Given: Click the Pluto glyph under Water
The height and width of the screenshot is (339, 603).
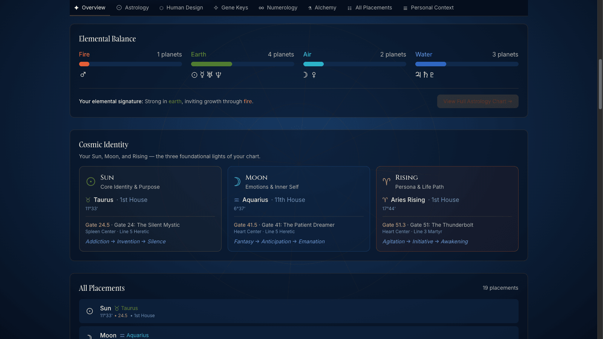Looking at the screenshot, I should (432, 75).
